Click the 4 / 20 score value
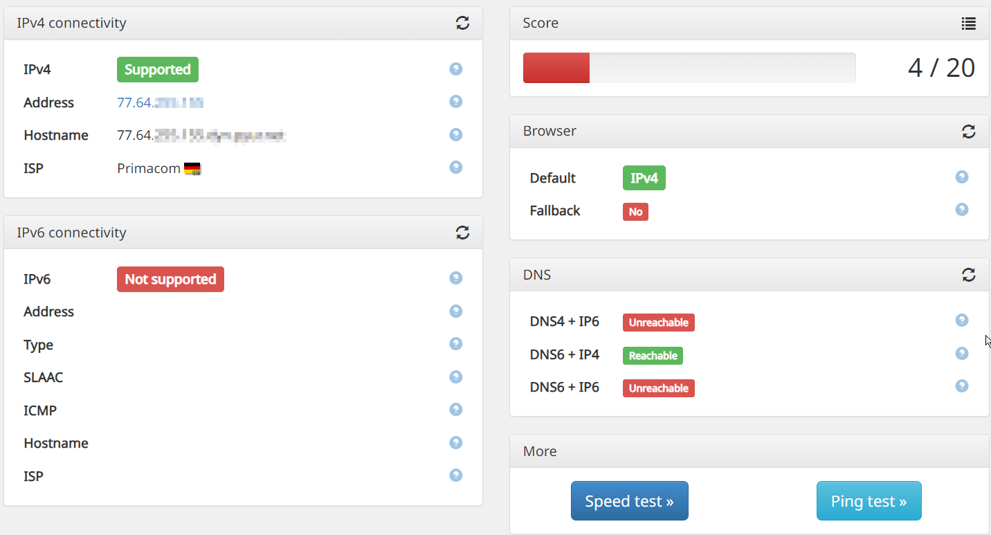Screen dimensions: 991x535 click(941, 68)
